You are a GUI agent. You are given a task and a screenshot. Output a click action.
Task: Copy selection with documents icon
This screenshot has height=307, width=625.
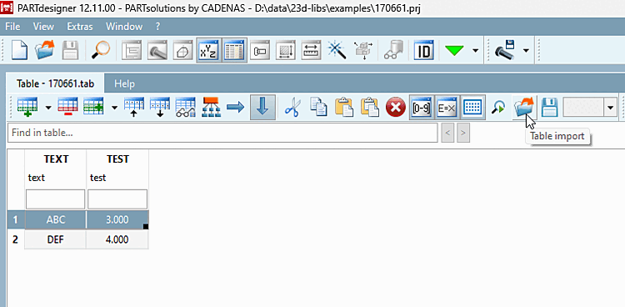[x=319, y=108]
